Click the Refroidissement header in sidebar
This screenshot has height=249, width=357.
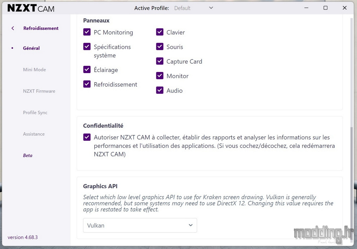point(41,28)
